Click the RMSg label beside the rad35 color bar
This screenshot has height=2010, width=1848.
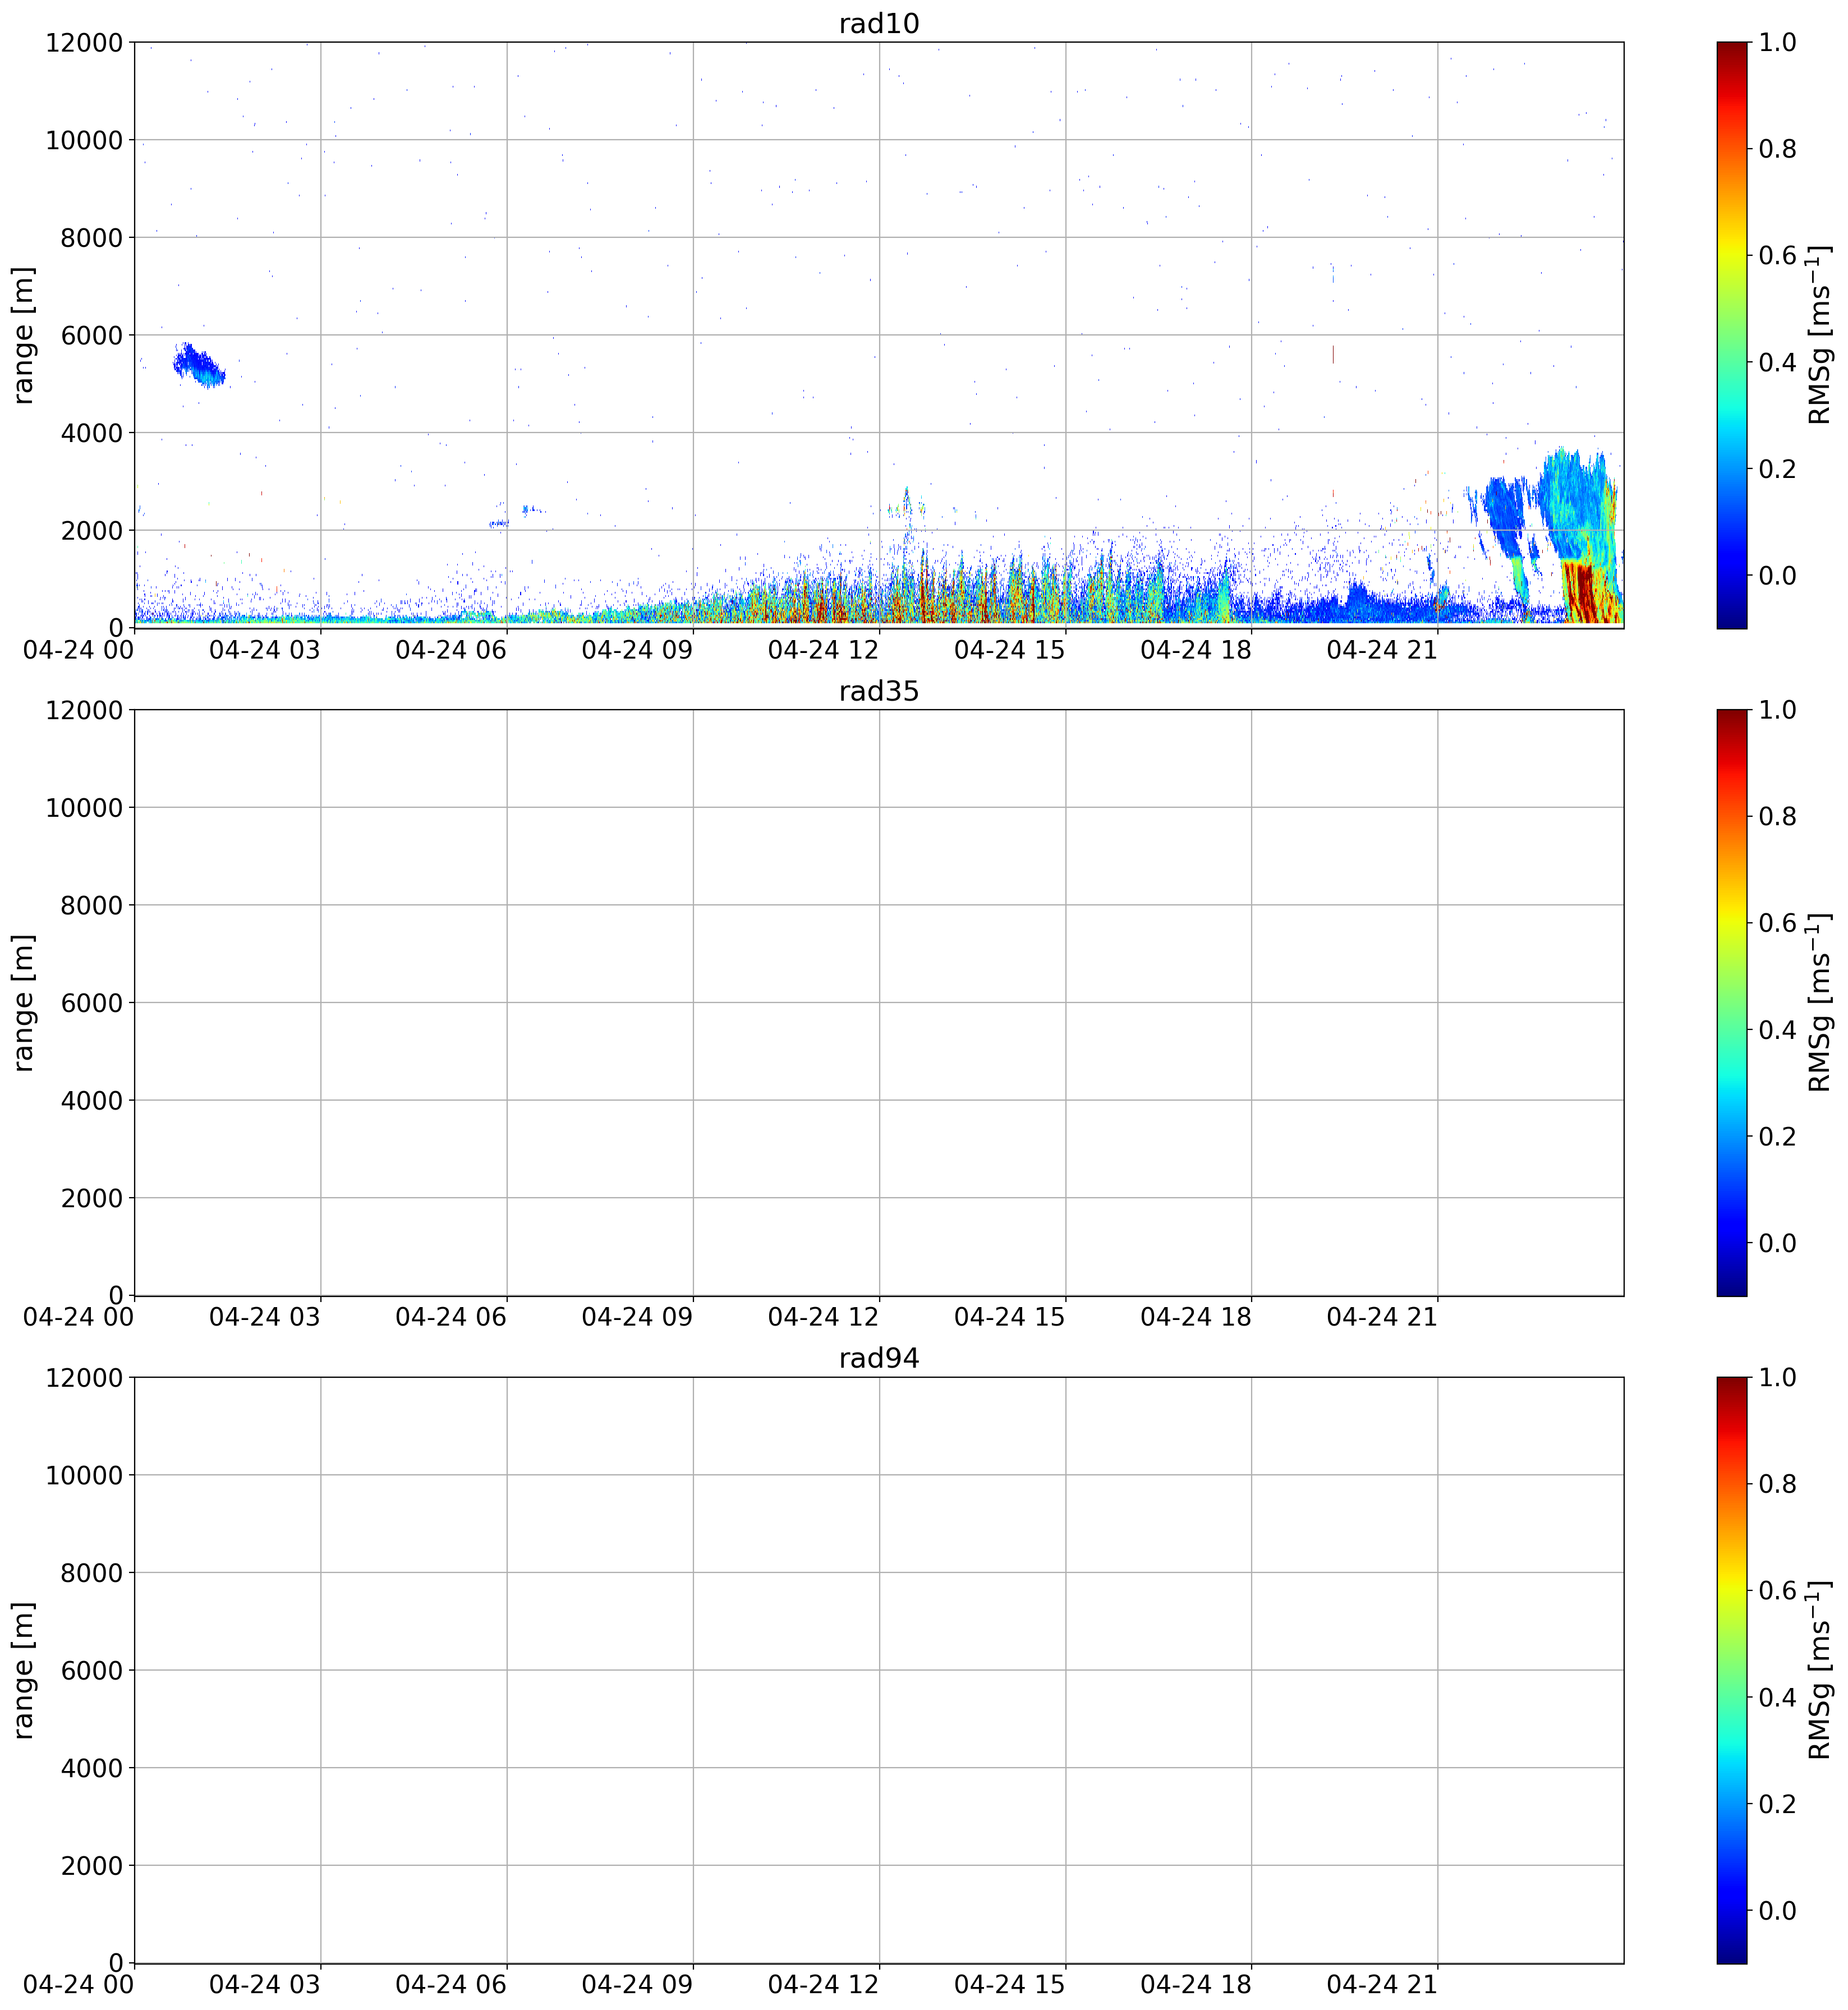(1820, 1003)
